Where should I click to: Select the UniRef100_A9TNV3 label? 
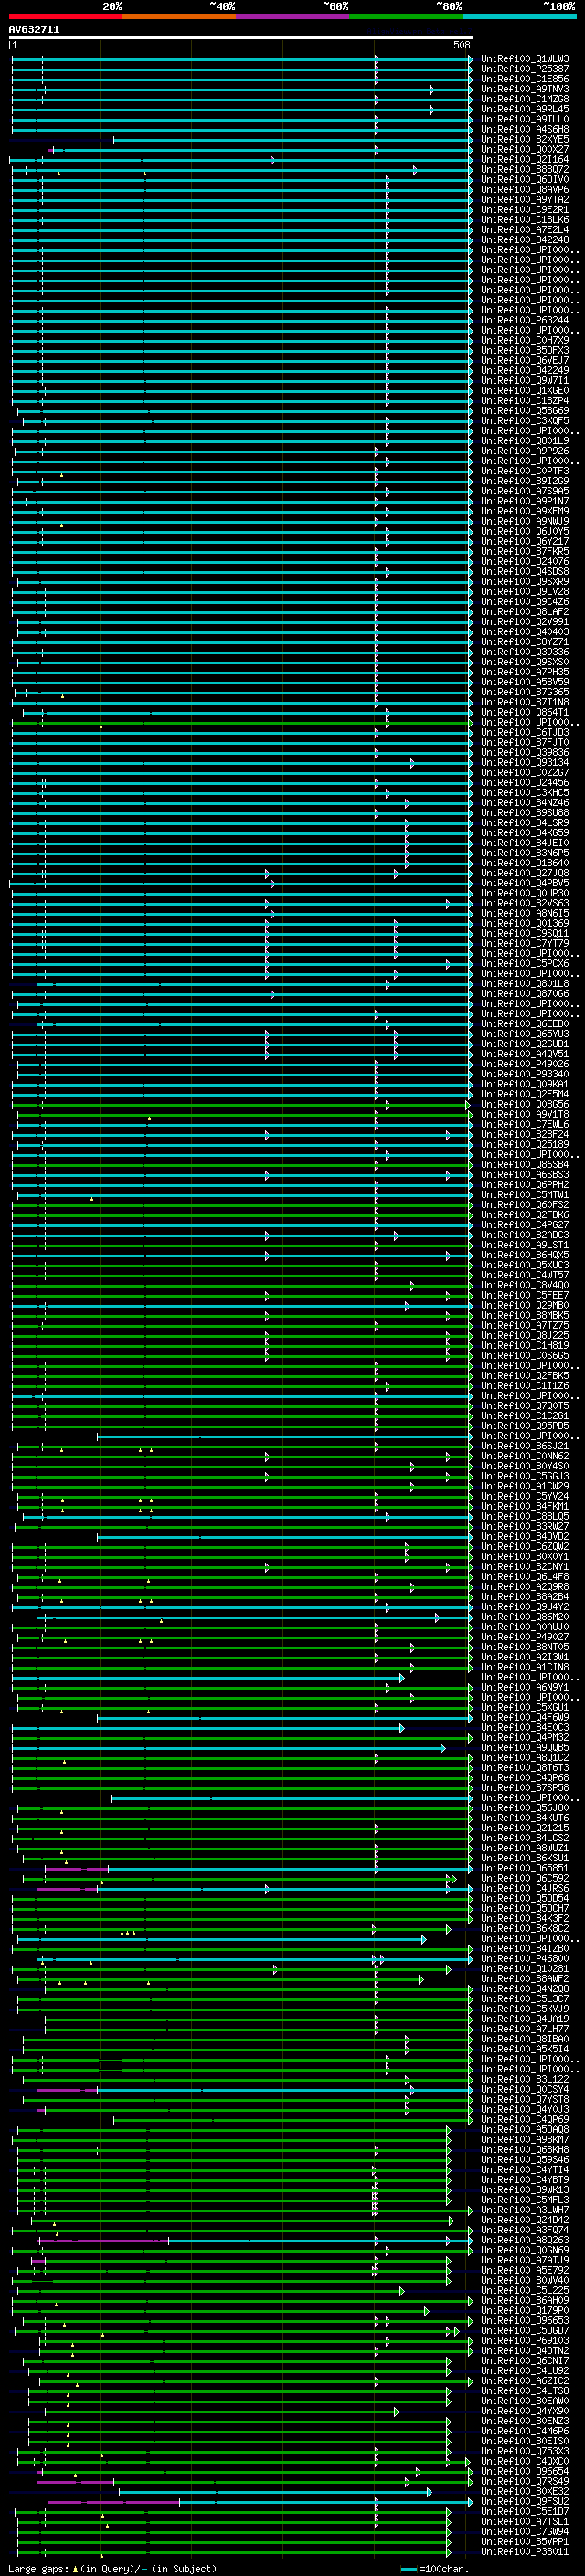[x=525, y=89]
